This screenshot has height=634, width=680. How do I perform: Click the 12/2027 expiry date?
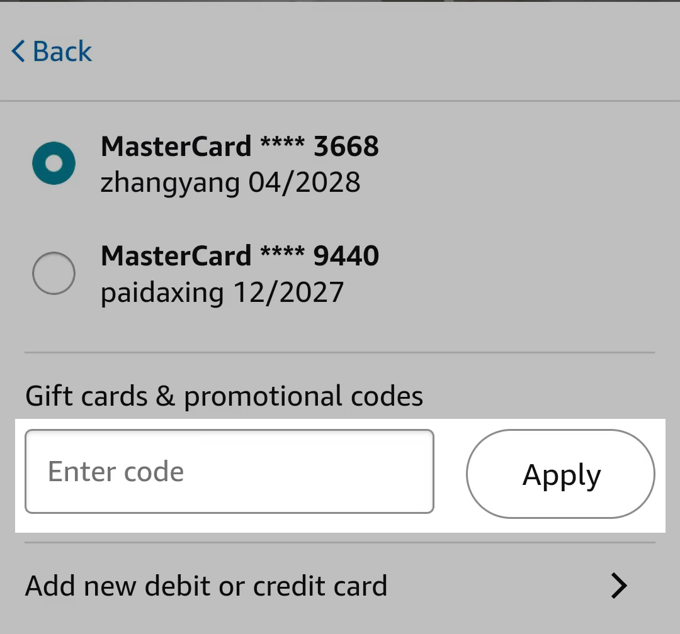288,293
